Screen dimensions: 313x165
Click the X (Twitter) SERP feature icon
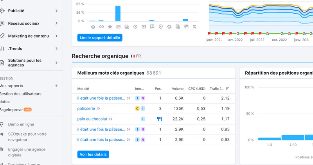pyautogui.click(x=194, y=27)
